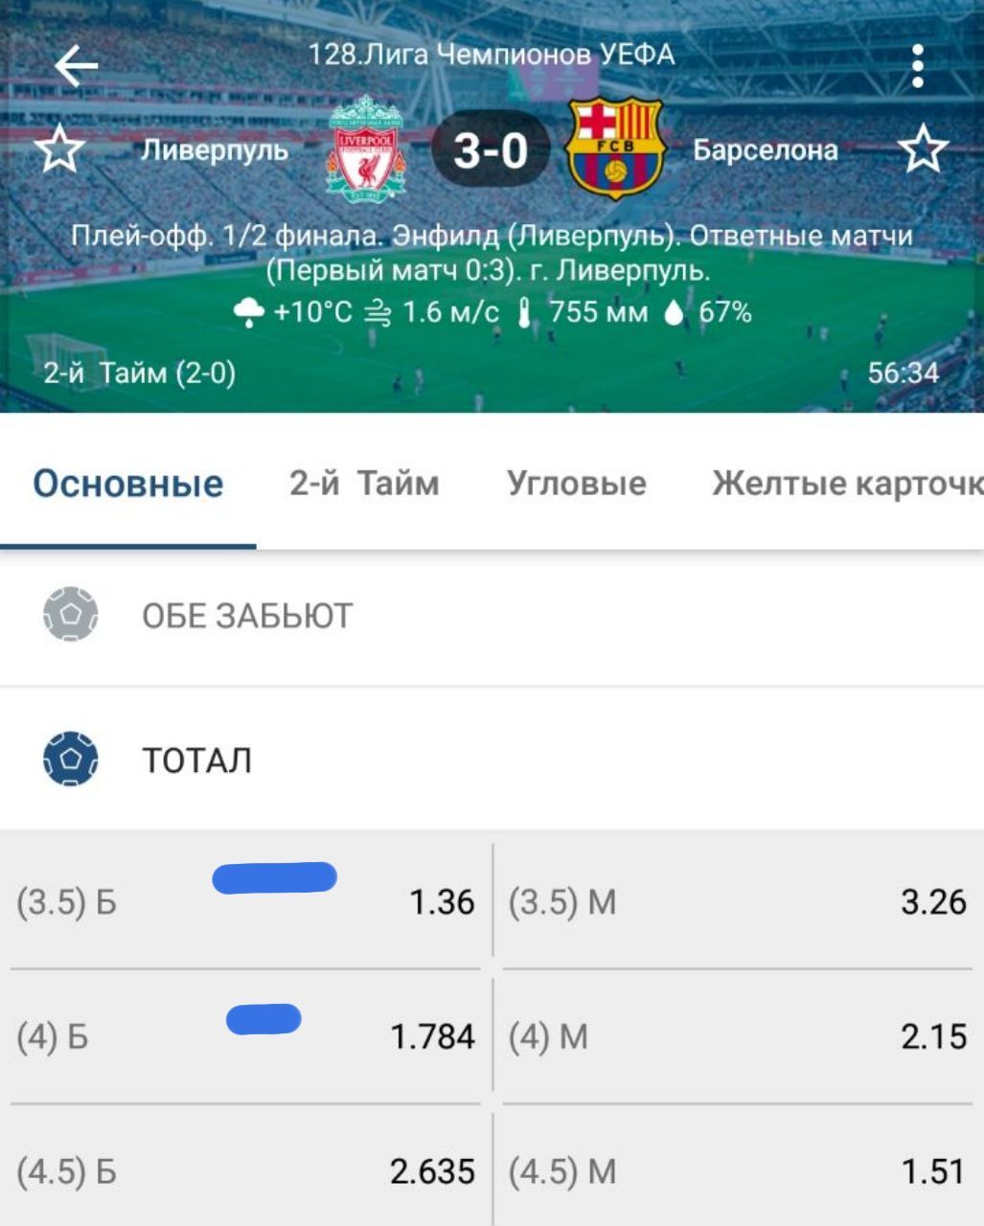Favorite Barcelona with the right star
984x1226 pixels.
pos(923,150)
